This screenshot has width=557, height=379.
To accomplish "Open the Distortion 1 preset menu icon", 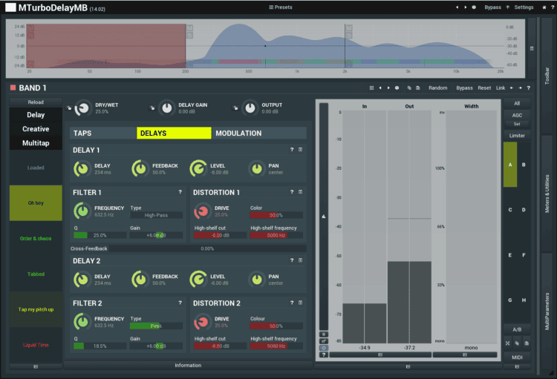I will coord(300,191).
